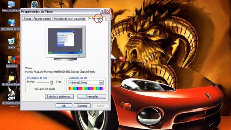Confirm with the OK button
The height and width of the screenshot is (130, 231).
pyautogui.click(x=64, y=106)
